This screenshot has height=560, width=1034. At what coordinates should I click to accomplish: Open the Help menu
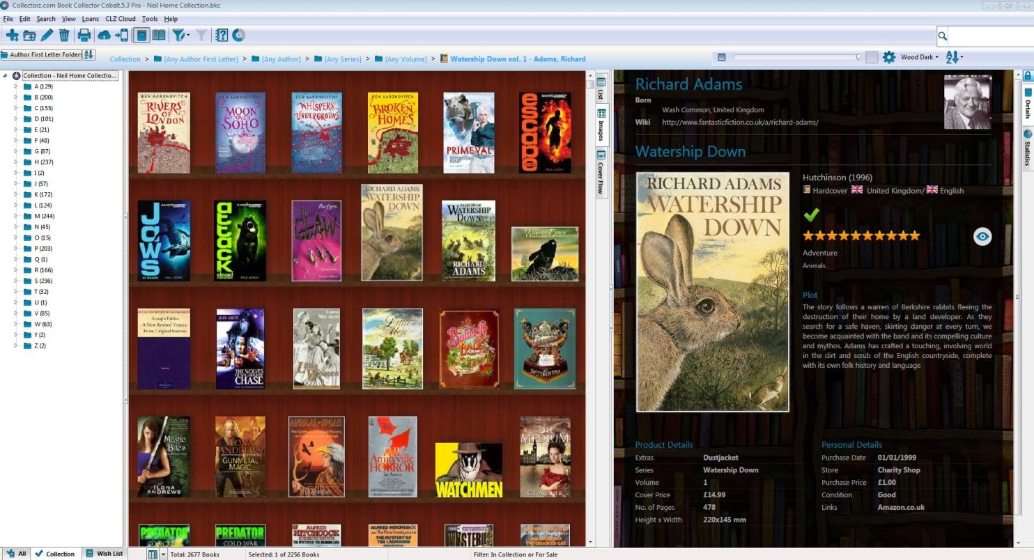tap(171, 19)
